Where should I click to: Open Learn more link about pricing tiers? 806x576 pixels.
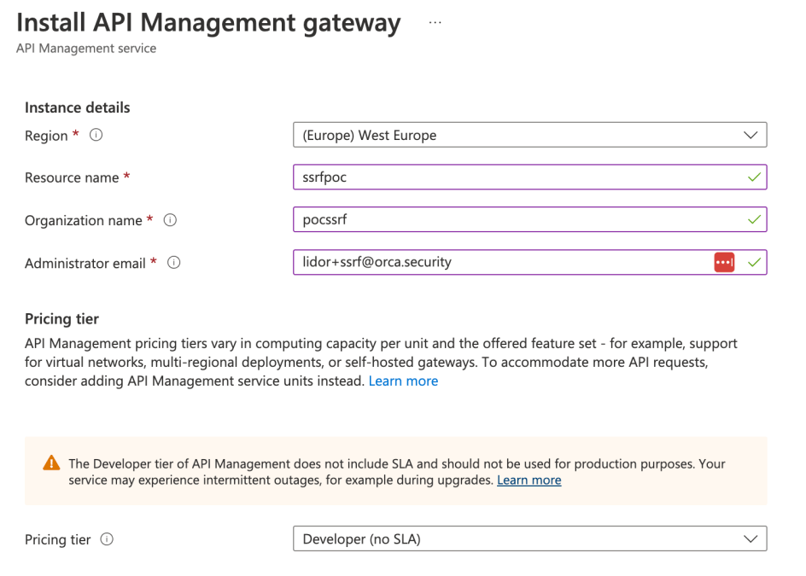(403, 381)
